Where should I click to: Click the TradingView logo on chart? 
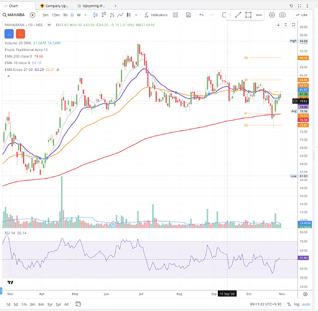tap(10, 282)
